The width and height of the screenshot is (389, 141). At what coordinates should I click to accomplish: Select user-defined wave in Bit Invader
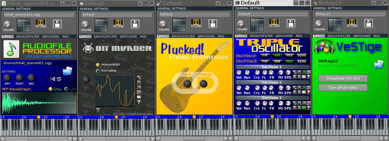click(x=139, y=102)
